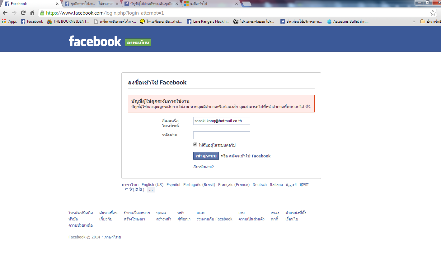Open the ความช่วยเหลือ footer link
Viewport: 441px width, 267px height.
click(81, 225)
